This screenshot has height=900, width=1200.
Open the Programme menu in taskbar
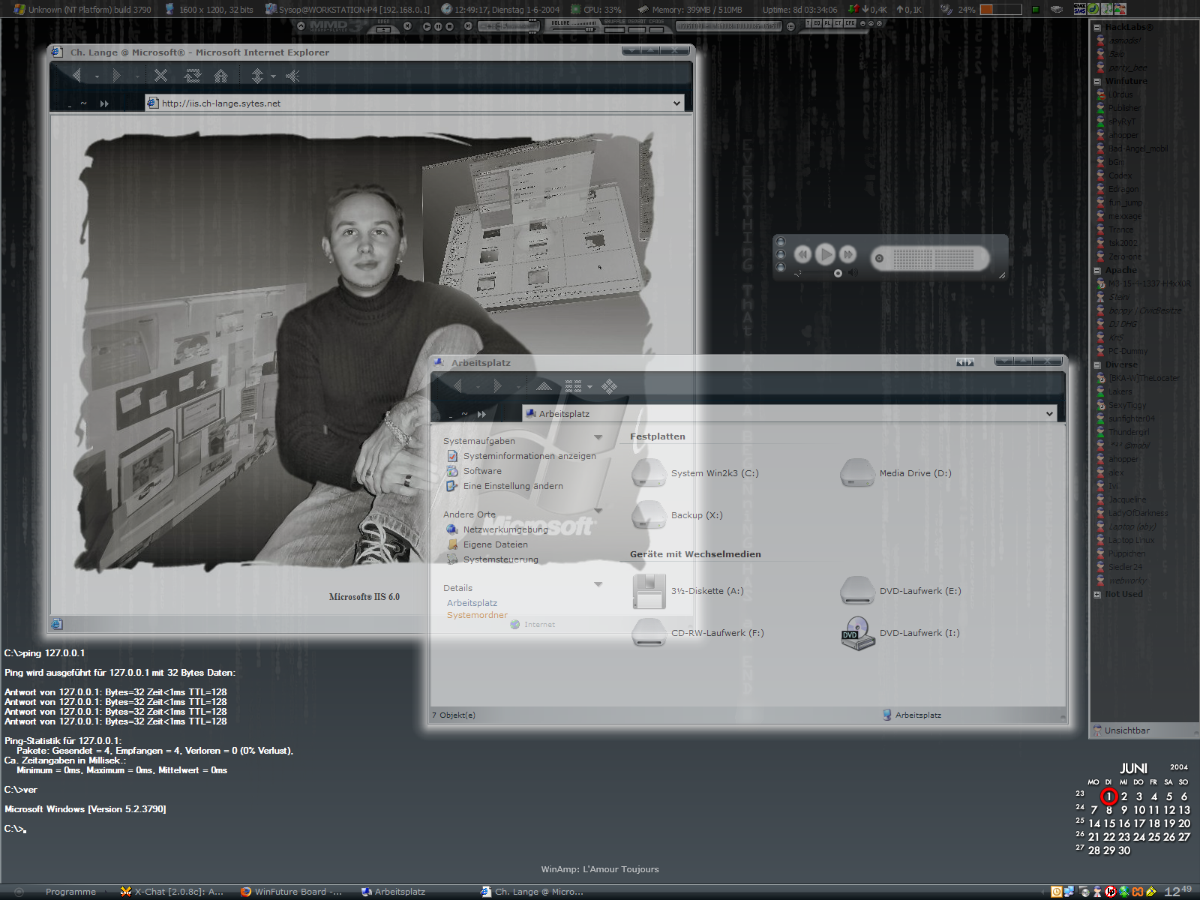[70, 892]
